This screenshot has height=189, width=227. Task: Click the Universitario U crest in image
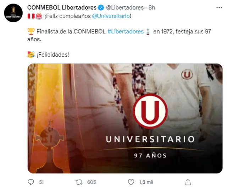point(150,111)
